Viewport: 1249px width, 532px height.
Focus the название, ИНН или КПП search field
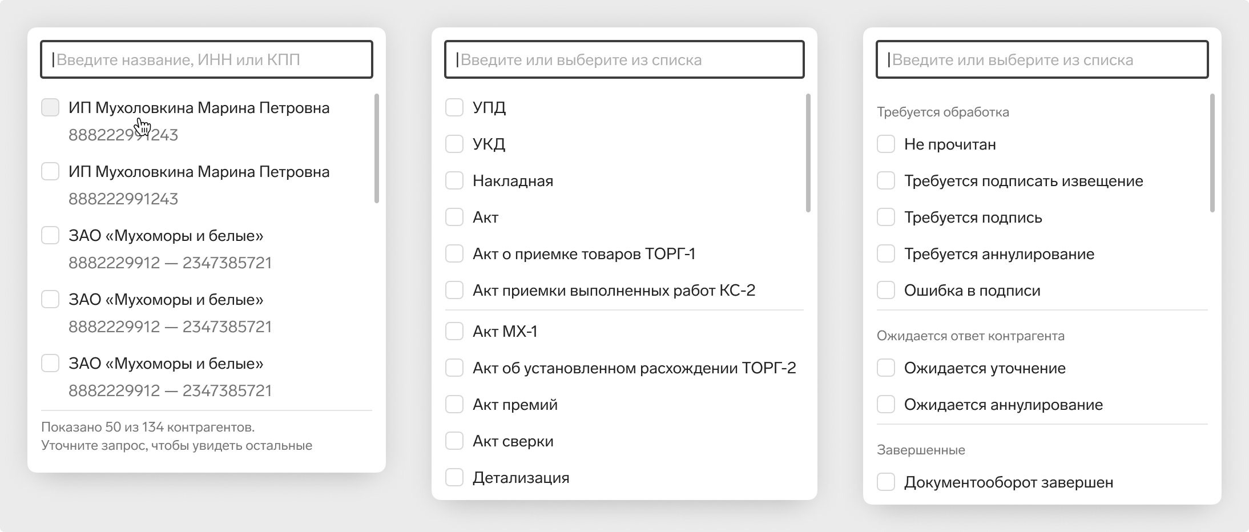pos(207,59)
